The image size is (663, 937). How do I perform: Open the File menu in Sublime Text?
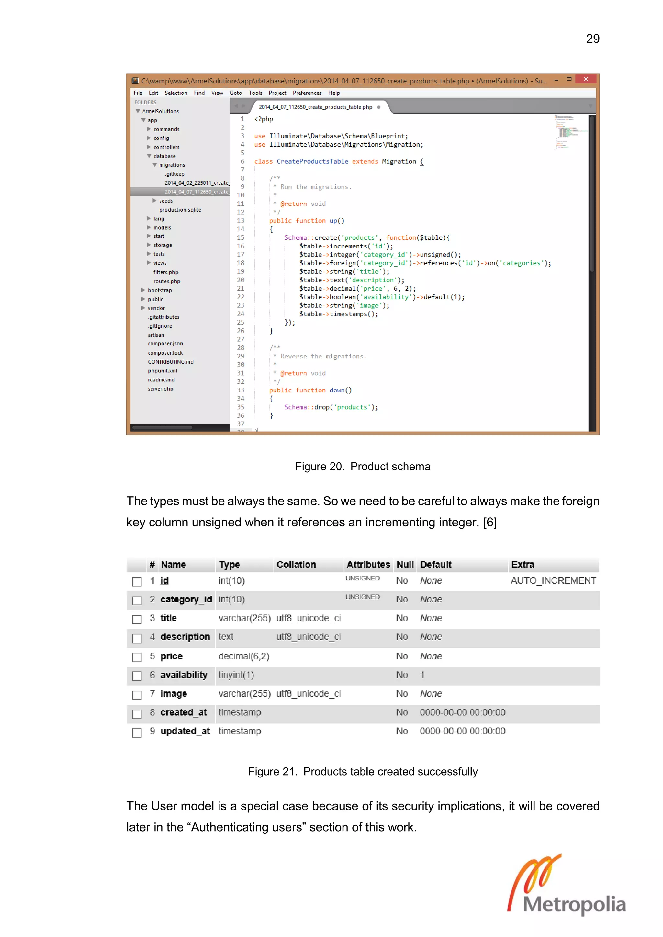pyautogui.click(x=138, y=93)
